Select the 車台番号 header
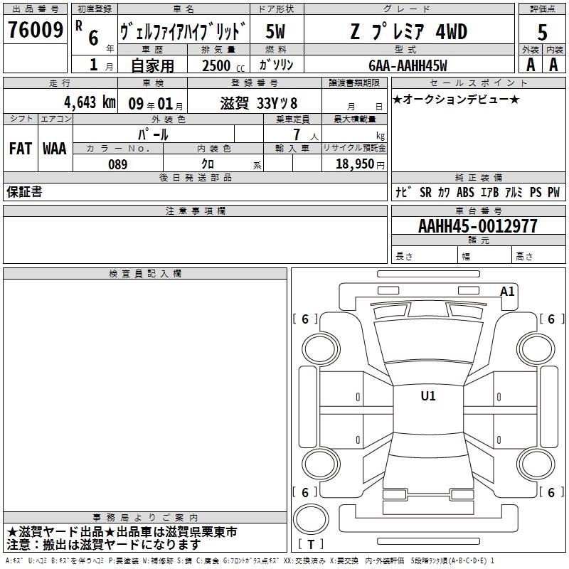 478,211
